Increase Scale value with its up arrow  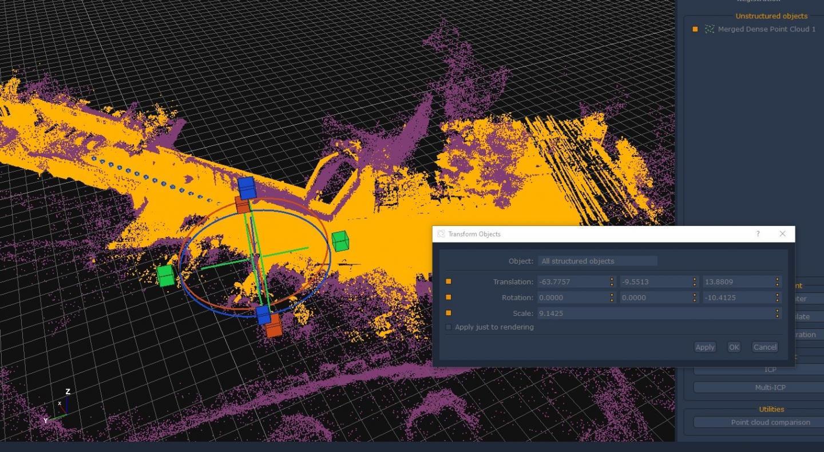(777, 311)
